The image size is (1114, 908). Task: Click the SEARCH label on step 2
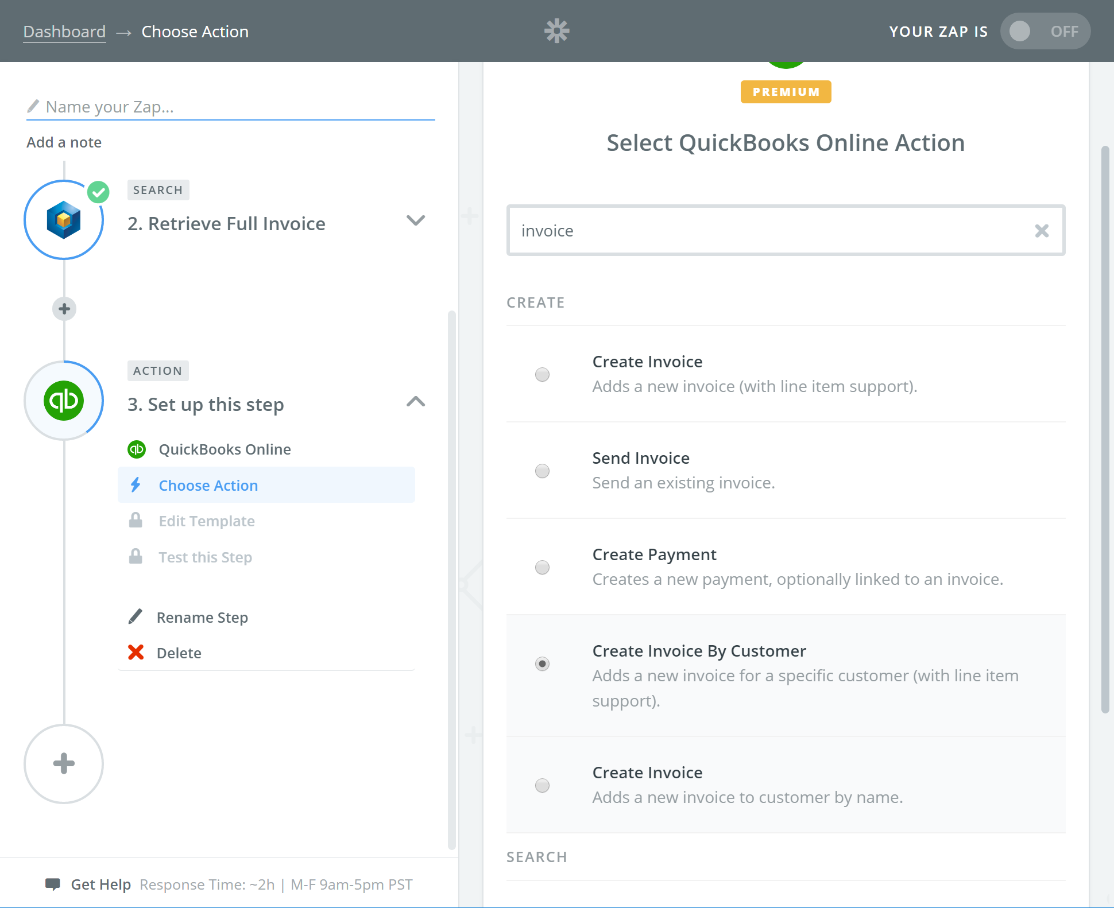pyautogui.click(x=158, y=190)
